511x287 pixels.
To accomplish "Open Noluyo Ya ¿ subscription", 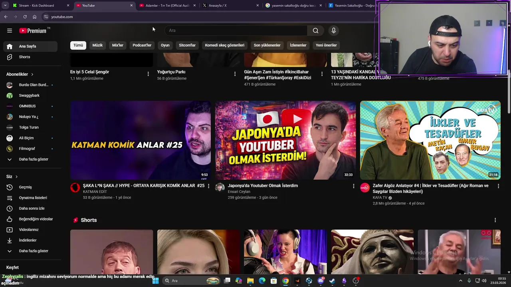I will [x=30, y=117].
